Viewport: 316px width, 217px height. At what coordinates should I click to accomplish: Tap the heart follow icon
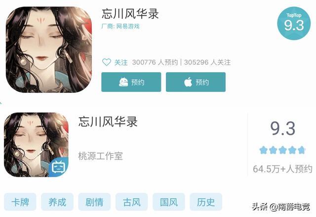point(107,62)
